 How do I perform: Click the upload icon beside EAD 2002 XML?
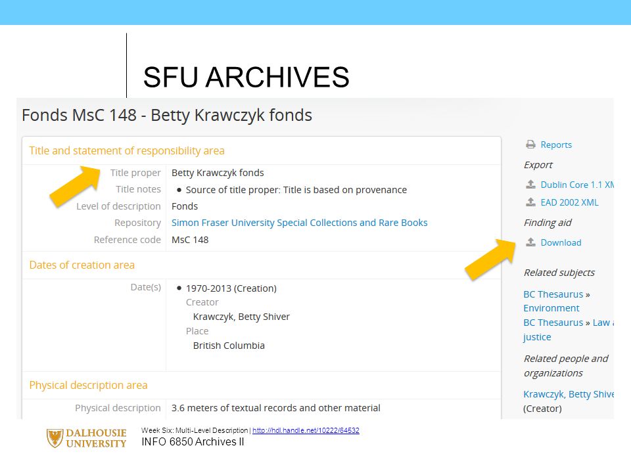pos(530,202)
